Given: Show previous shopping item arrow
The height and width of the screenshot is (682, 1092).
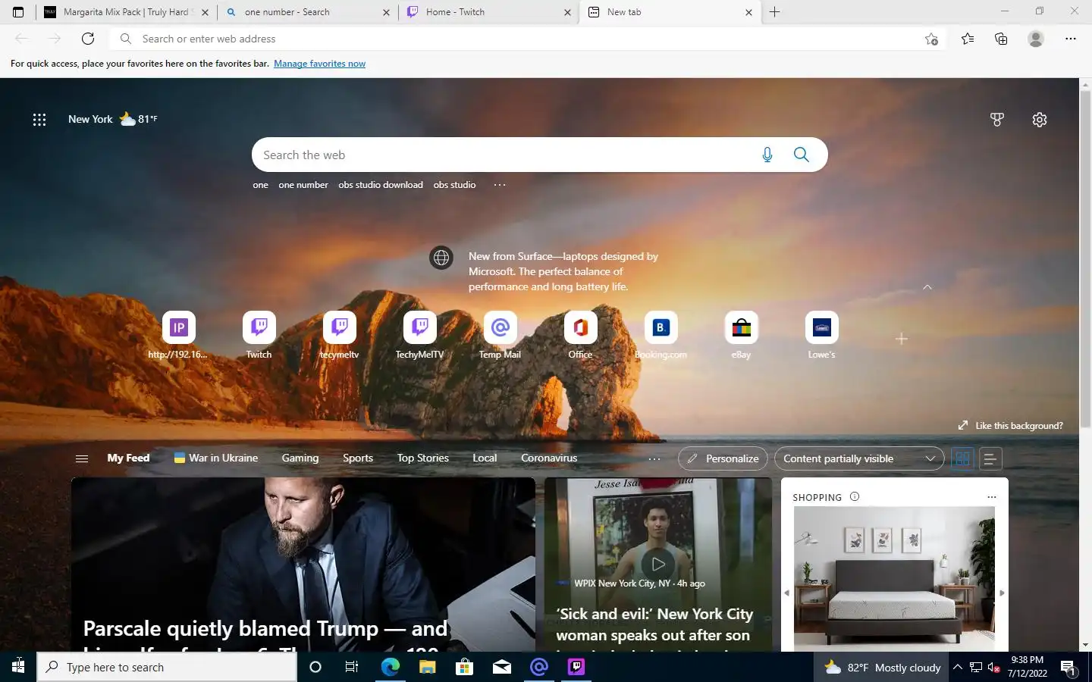Looking at the screenshot, I should [x=786, y=593].
